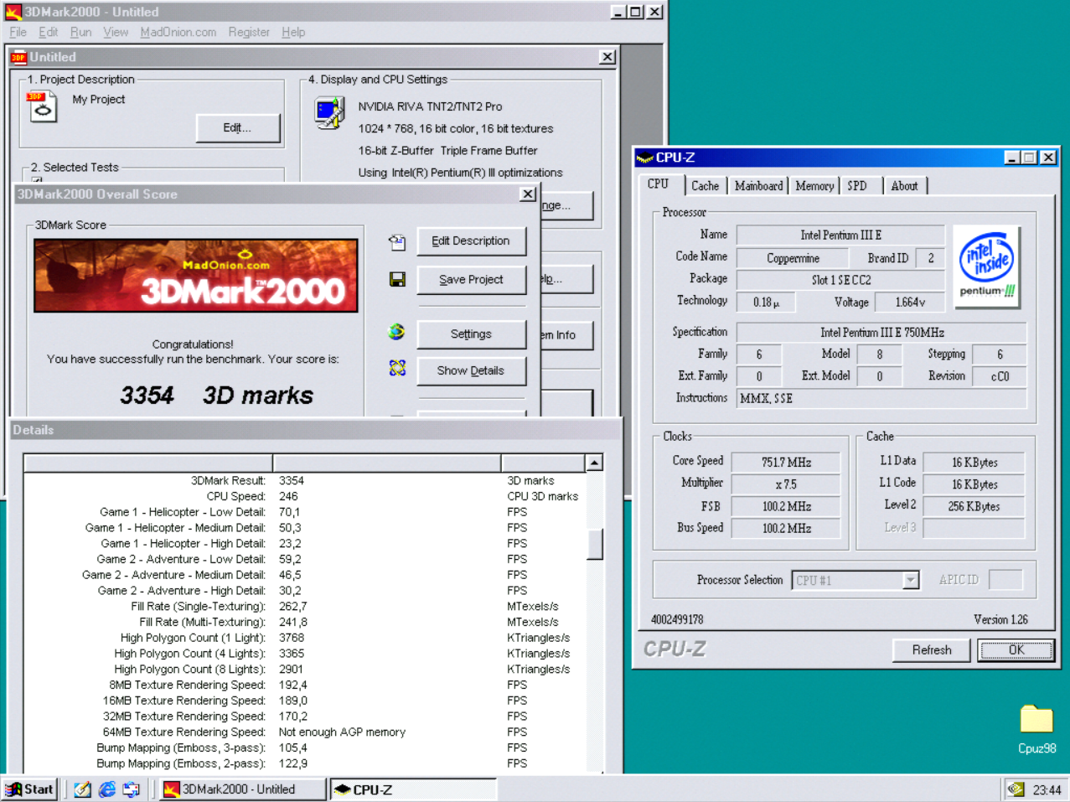Switch to the Mainboard tab in CPU-Z
This screenshot has height=802, width=1070.
coord(758,186)
